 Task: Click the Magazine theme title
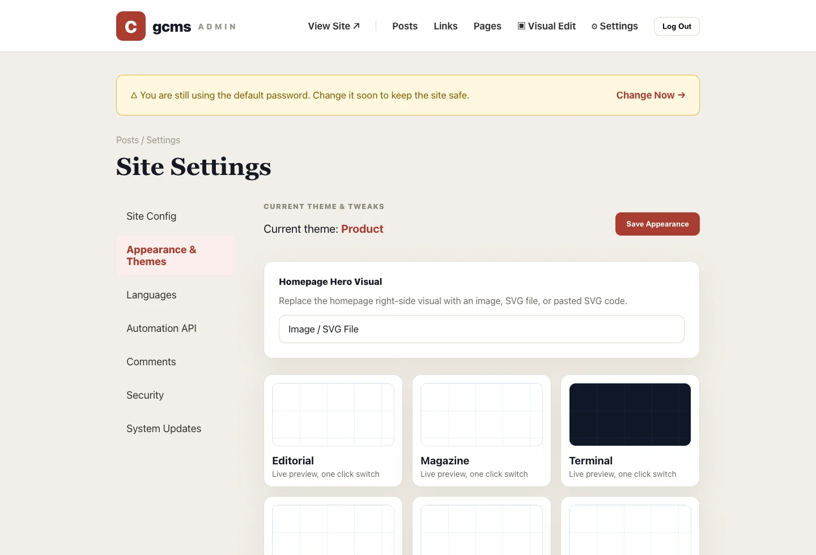(x=445, y=461)
